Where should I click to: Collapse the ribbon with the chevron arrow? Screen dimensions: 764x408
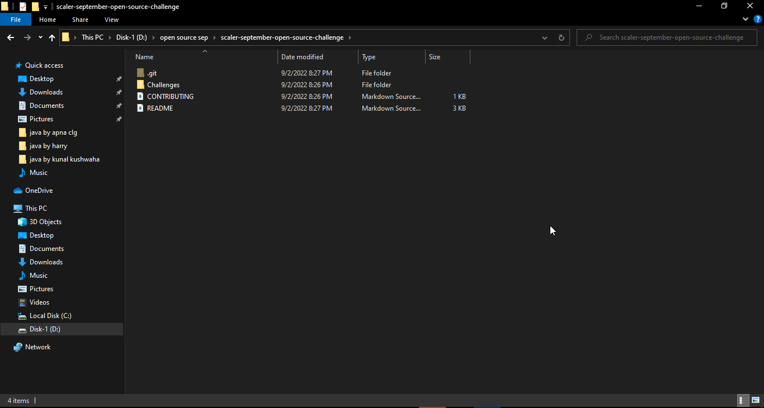tap(745, 18)
